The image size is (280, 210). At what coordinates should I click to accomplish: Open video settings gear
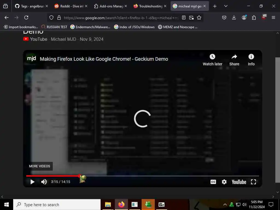point(224,182)
